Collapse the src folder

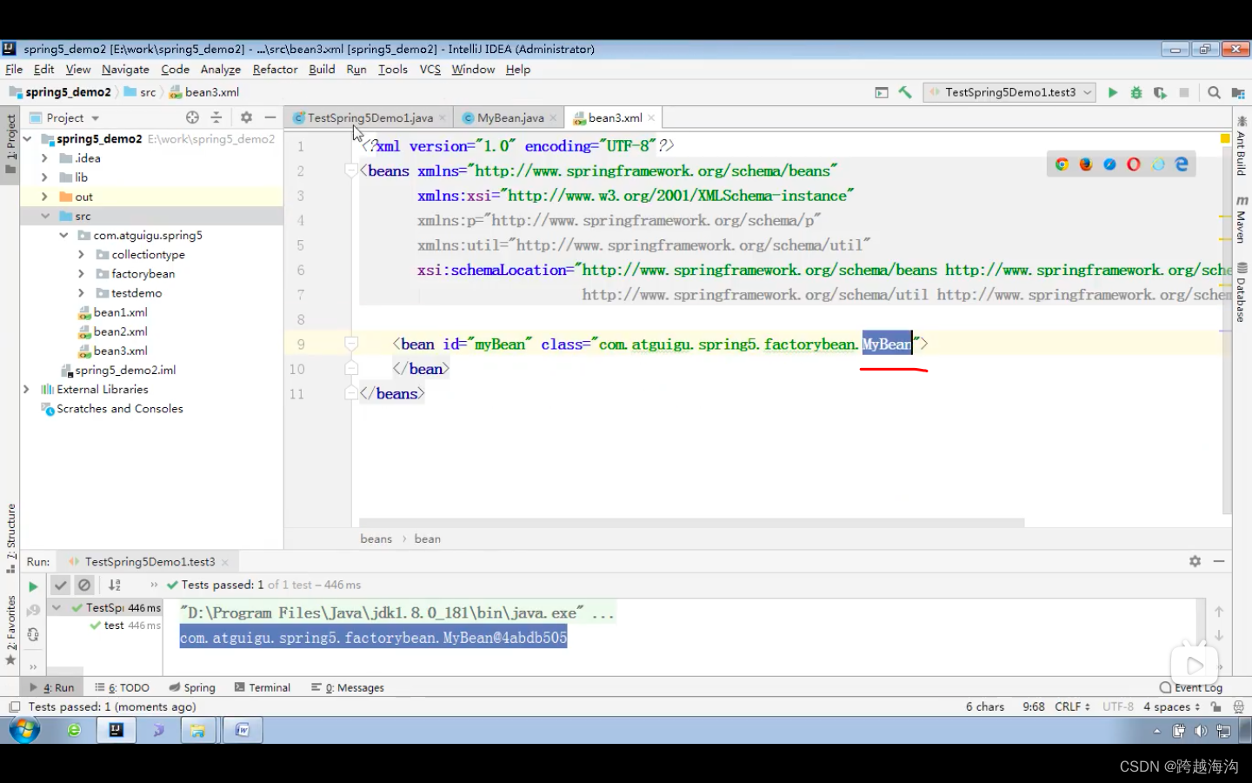(44, 216)
